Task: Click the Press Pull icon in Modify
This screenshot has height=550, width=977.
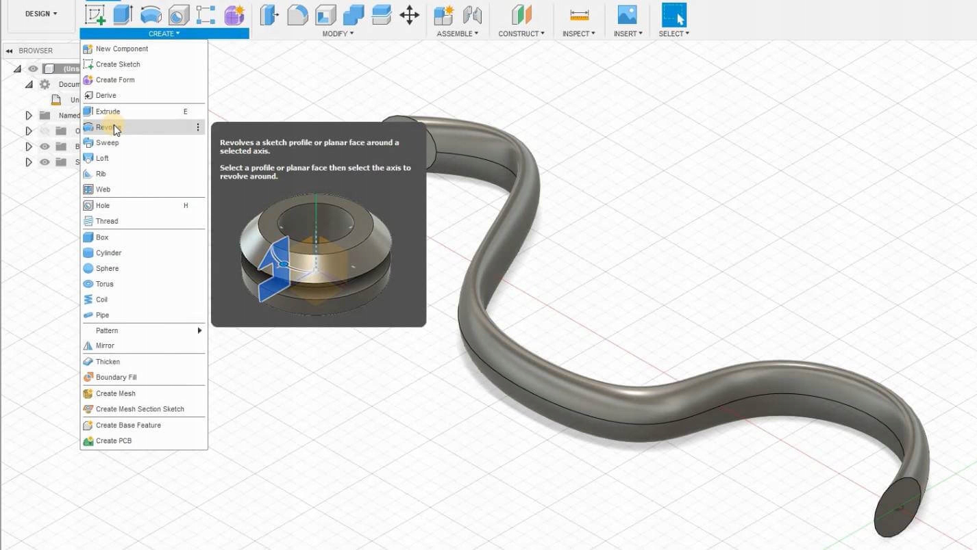Action: click(269, 14)
